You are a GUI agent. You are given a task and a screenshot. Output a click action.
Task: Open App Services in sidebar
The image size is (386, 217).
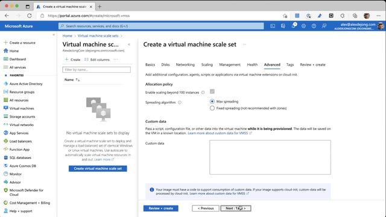click(16, 133)
